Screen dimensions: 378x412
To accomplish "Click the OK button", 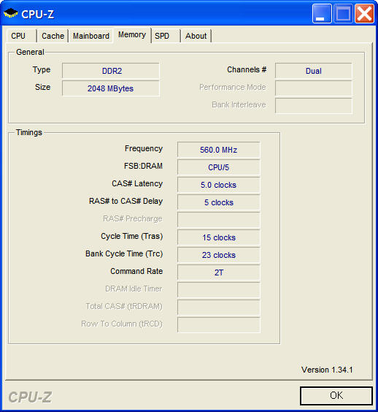I will (x=336, y=395).
